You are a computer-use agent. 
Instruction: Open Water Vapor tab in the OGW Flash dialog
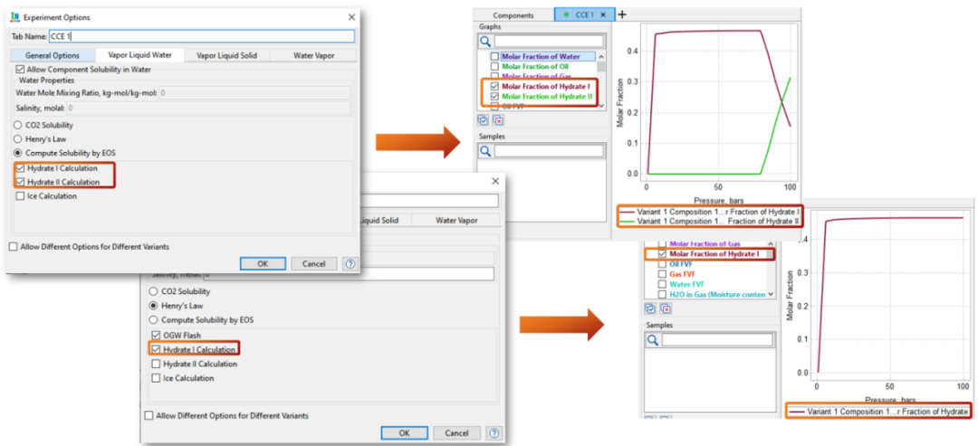coord(455,220)
